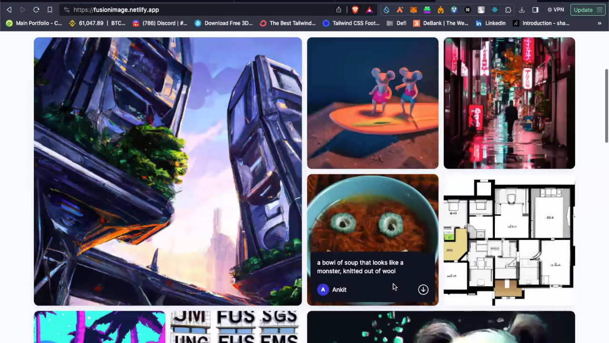609x343 pixels.
Task: Bookmark this page with the bookmark icon
Action: click(49, 10)
